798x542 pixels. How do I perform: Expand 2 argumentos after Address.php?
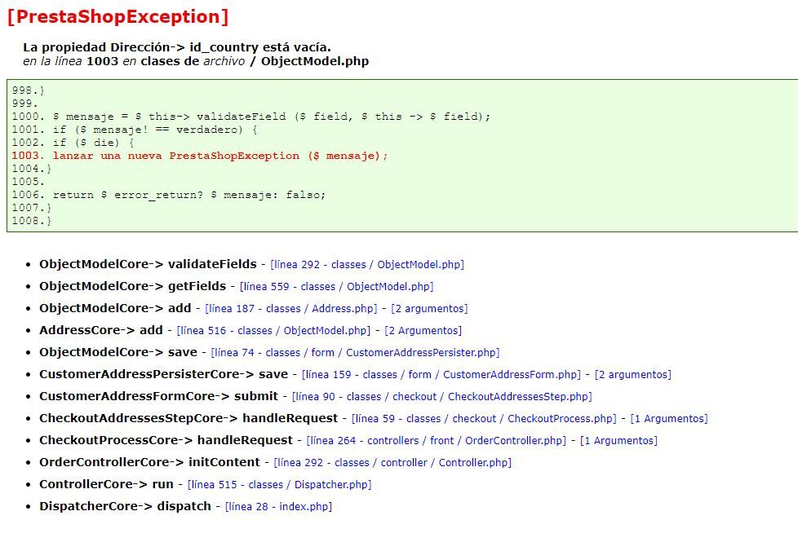[x=429, y=309]
